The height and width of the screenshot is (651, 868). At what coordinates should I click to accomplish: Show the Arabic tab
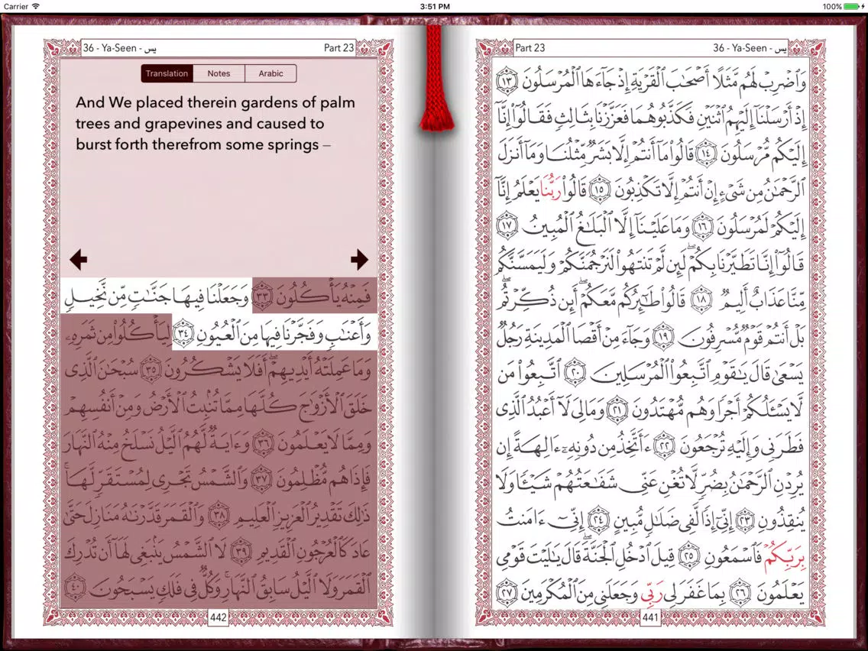pos(270,73)
